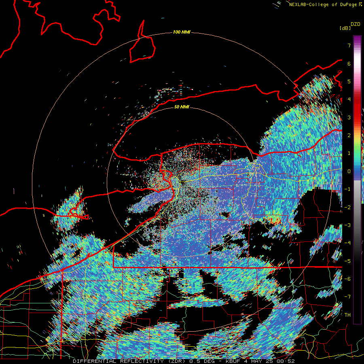364x364 pixels.
Task: Click the purple top of the color bar
Action: pyautogui.click(x=357, y=40)
